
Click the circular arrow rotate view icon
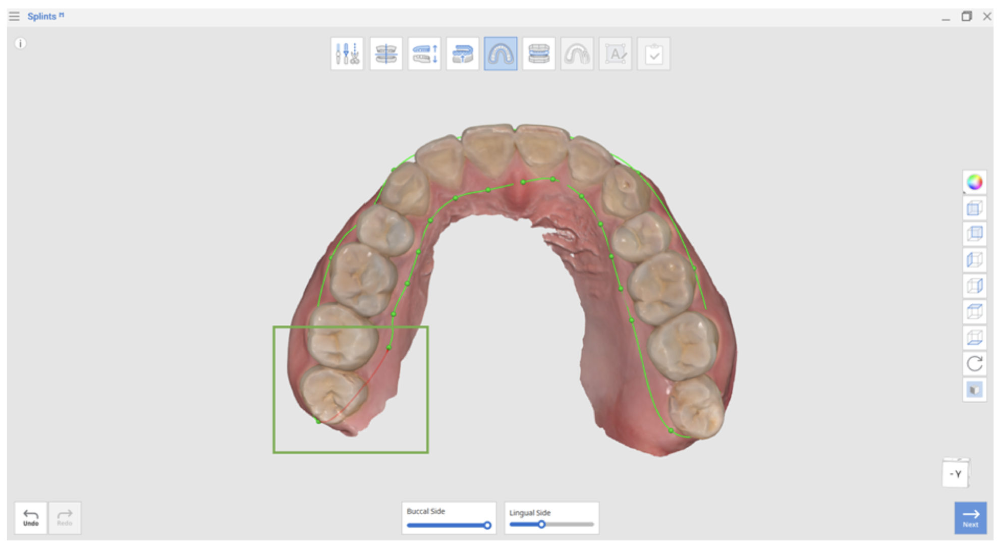(x=975, y=363)
